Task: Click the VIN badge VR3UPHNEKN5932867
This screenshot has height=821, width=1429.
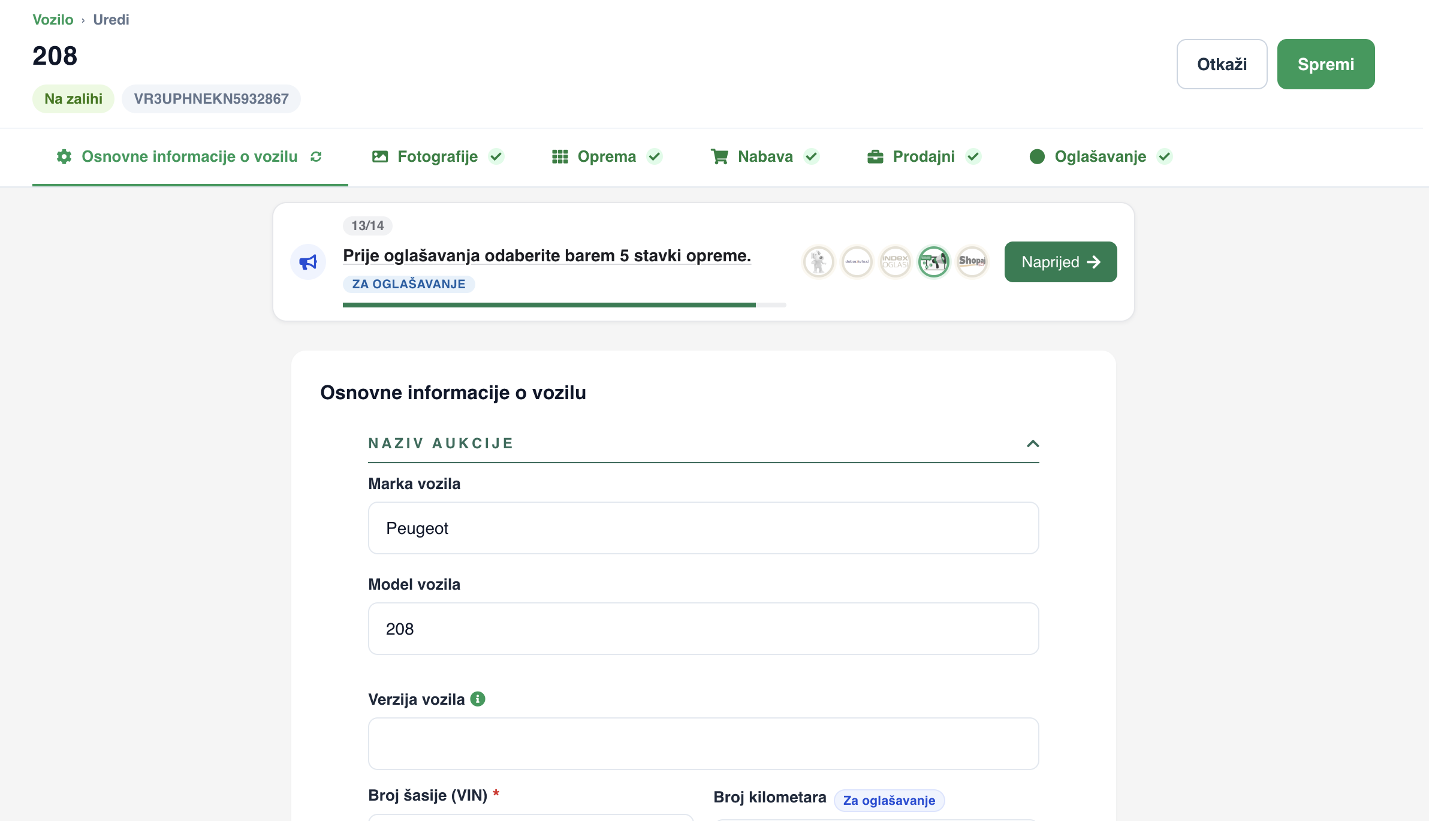Action: click(211, 99)
